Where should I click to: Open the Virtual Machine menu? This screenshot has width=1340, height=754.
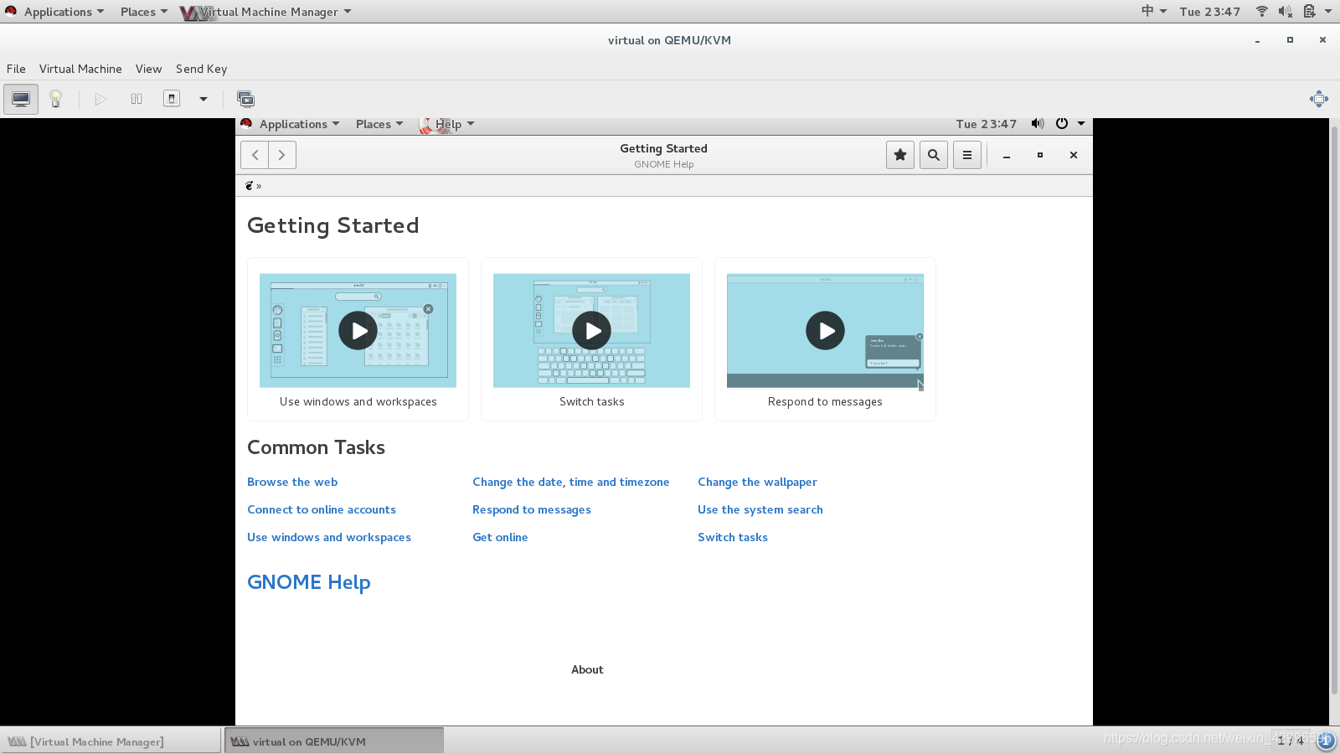80,69
